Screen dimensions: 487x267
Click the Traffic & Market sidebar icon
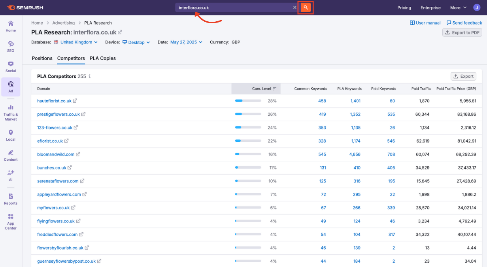[x=10, y=107]
